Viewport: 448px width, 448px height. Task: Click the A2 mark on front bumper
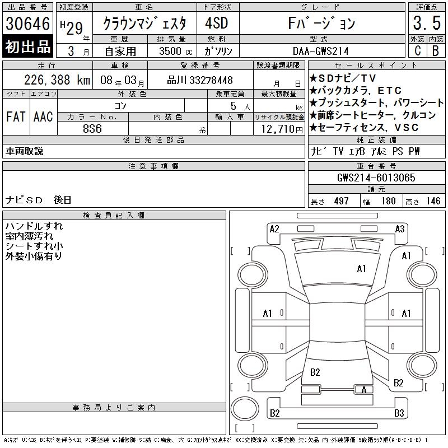274,229
